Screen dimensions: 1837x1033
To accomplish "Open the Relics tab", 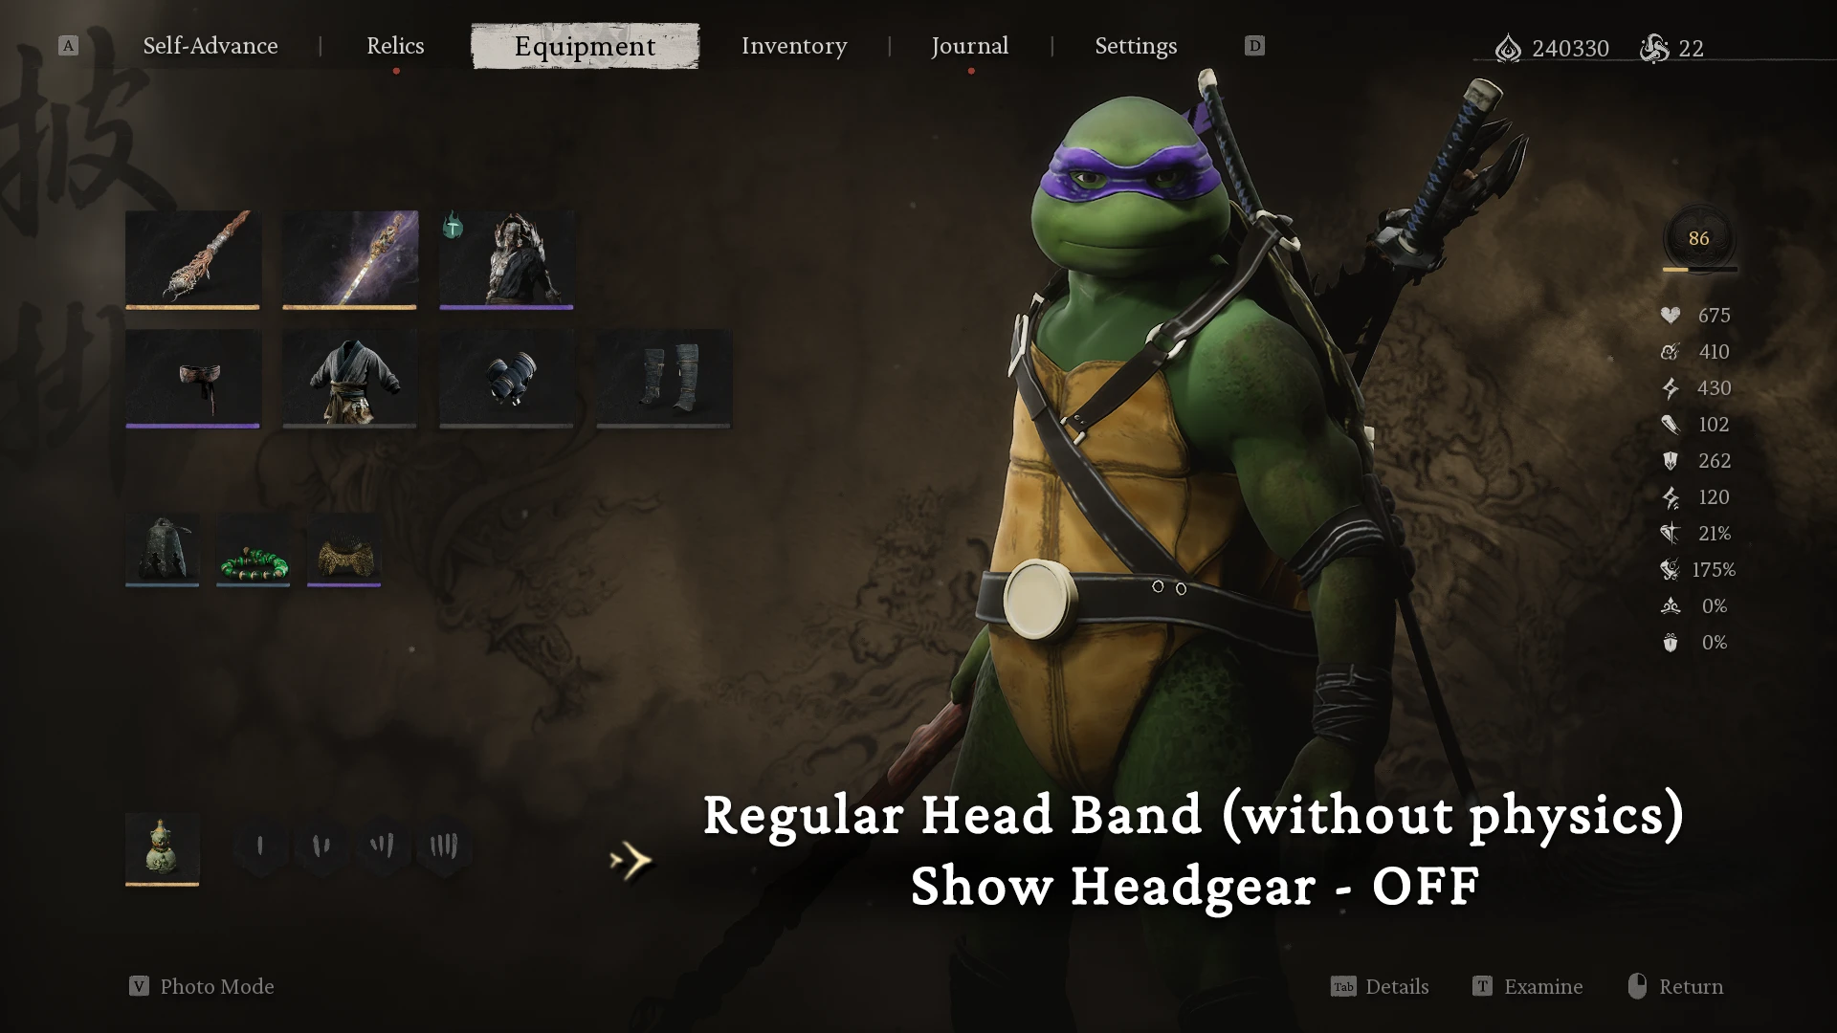I will click(395, 46).
